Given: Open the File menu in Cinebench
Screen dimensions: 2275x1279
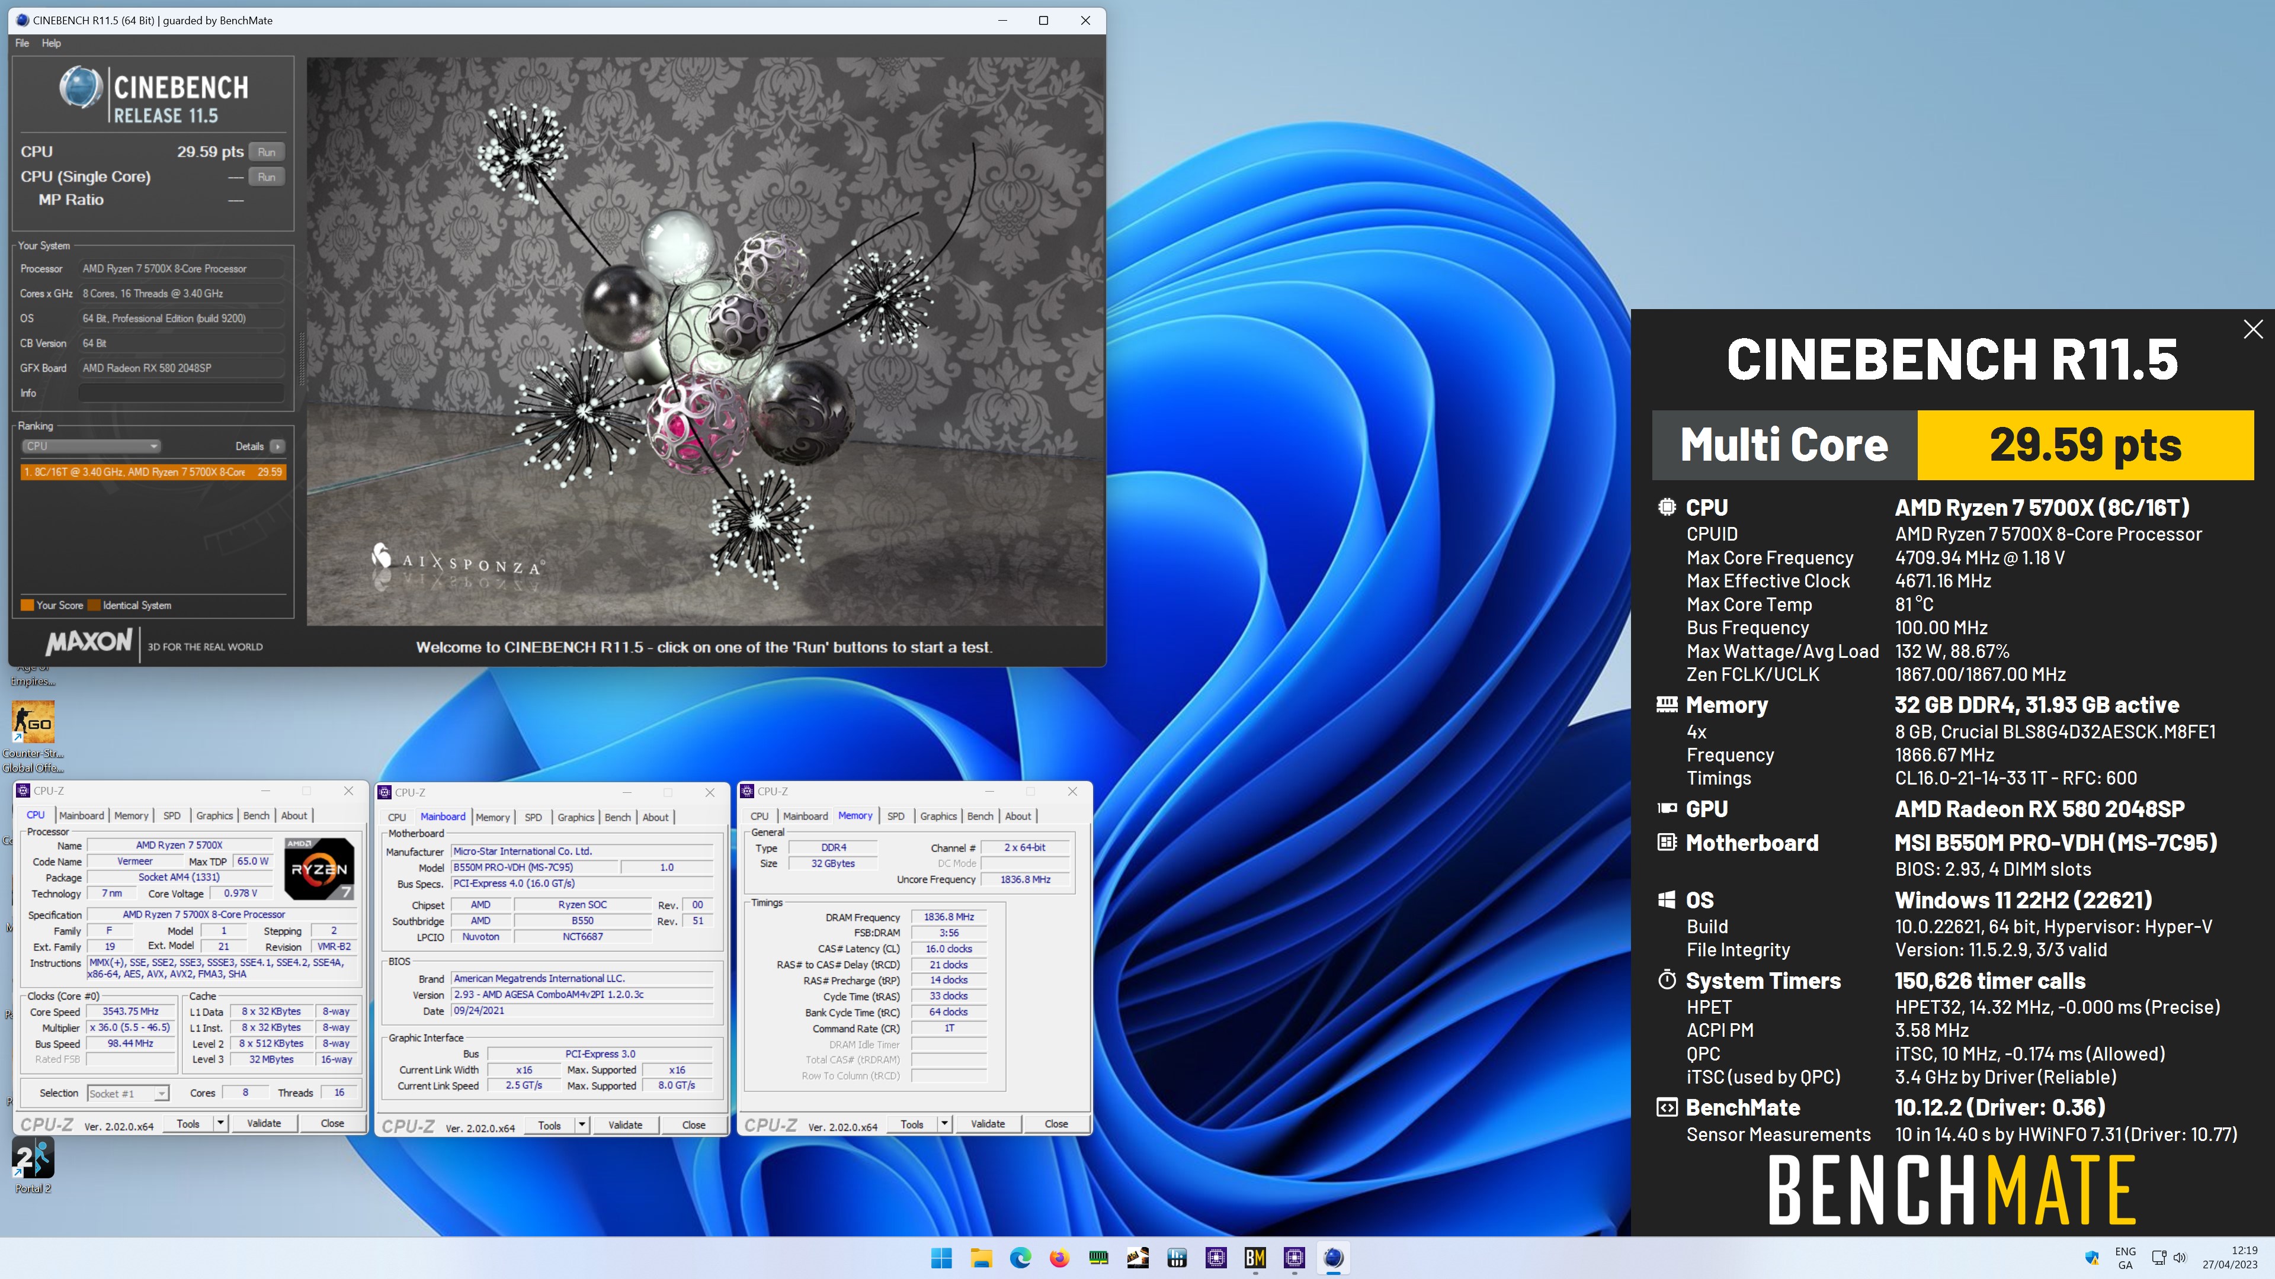Looking at the screenshot, I should pyautogui.click(x=22, y=43).
